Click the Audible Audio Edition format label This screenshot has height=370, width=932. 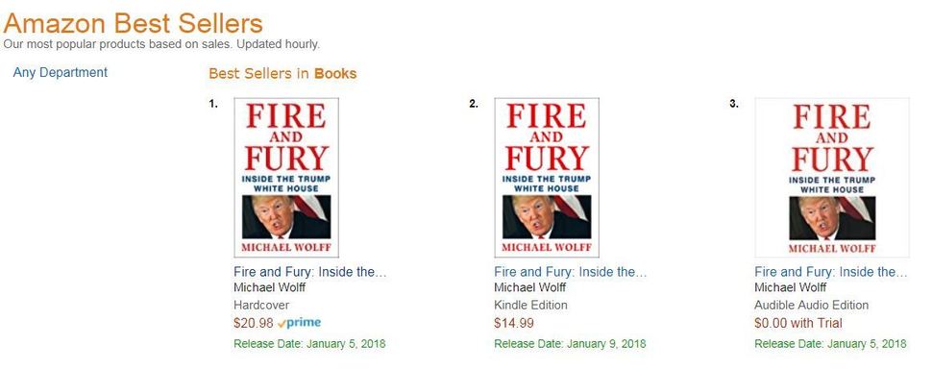click(811, 306)
